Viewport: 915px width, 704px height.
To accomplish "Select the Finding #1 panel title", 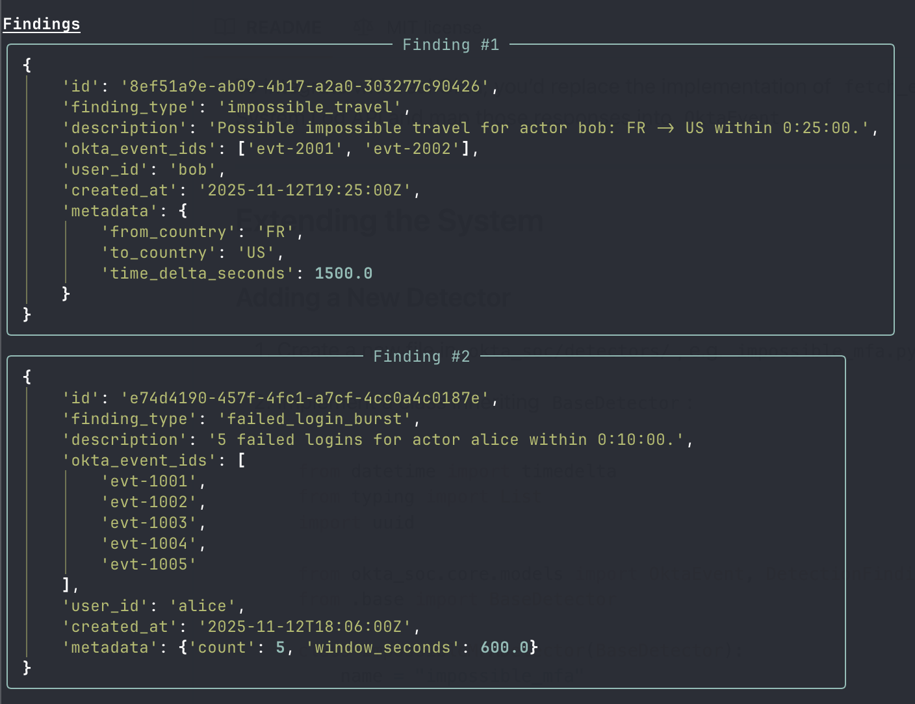I will [451, 45].
